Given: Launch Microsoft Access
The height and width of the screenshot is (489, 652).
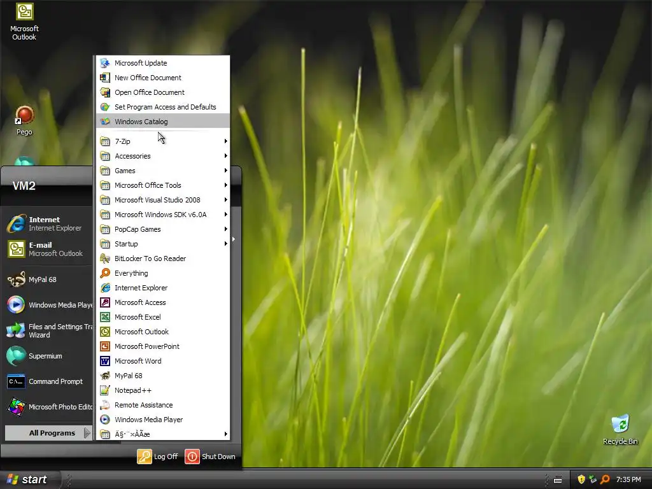Looking at the screenshot, I should [163, 302].
